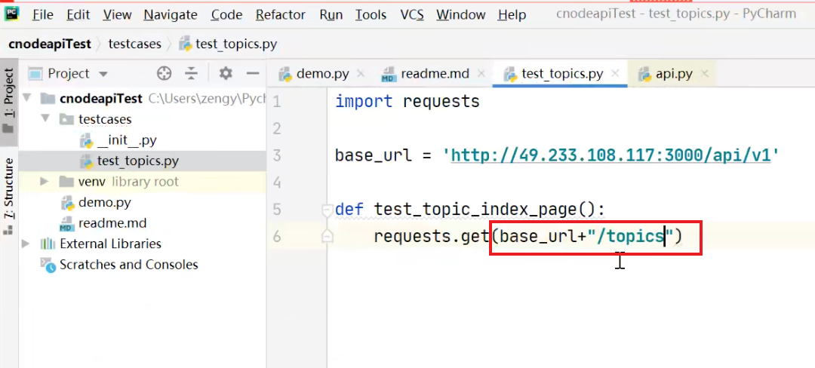Toggle the 7: Structure side tool window
Image resolution: width=815 pixels, height=368 pixels.
pyautogui.click(x=9, y=196)
